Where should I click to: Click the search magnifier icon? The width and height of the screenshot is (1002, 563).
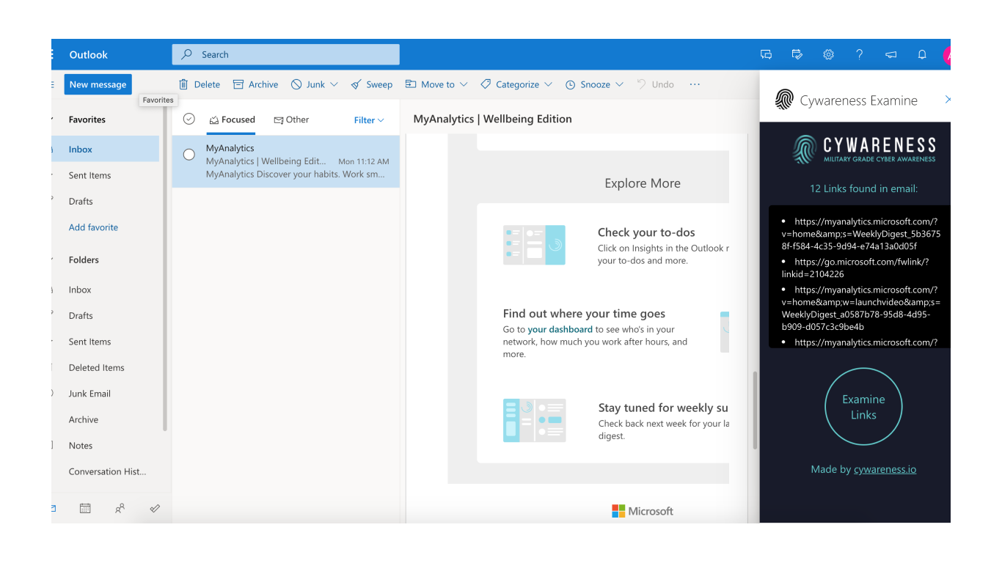tap(187, 54)
